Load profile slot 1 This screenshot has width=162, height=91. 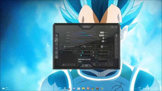(116, 40)
